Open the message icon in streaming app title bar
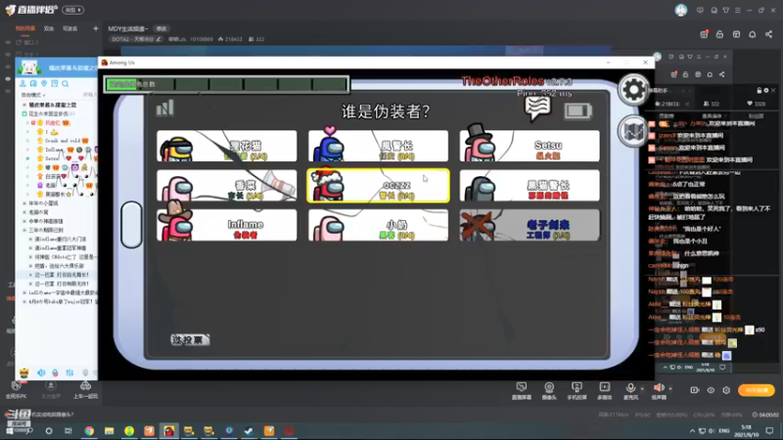The width and height of the screenshot is (783, 440). 700,10
